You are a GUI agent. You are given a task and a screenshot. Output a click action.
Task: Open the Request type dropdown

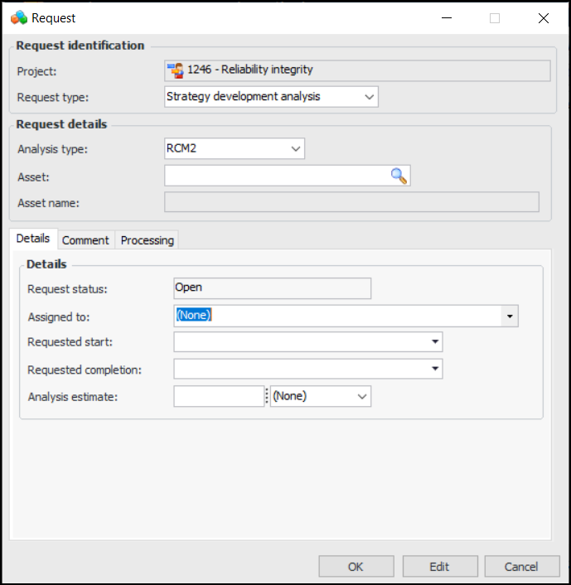pos(369,97)
